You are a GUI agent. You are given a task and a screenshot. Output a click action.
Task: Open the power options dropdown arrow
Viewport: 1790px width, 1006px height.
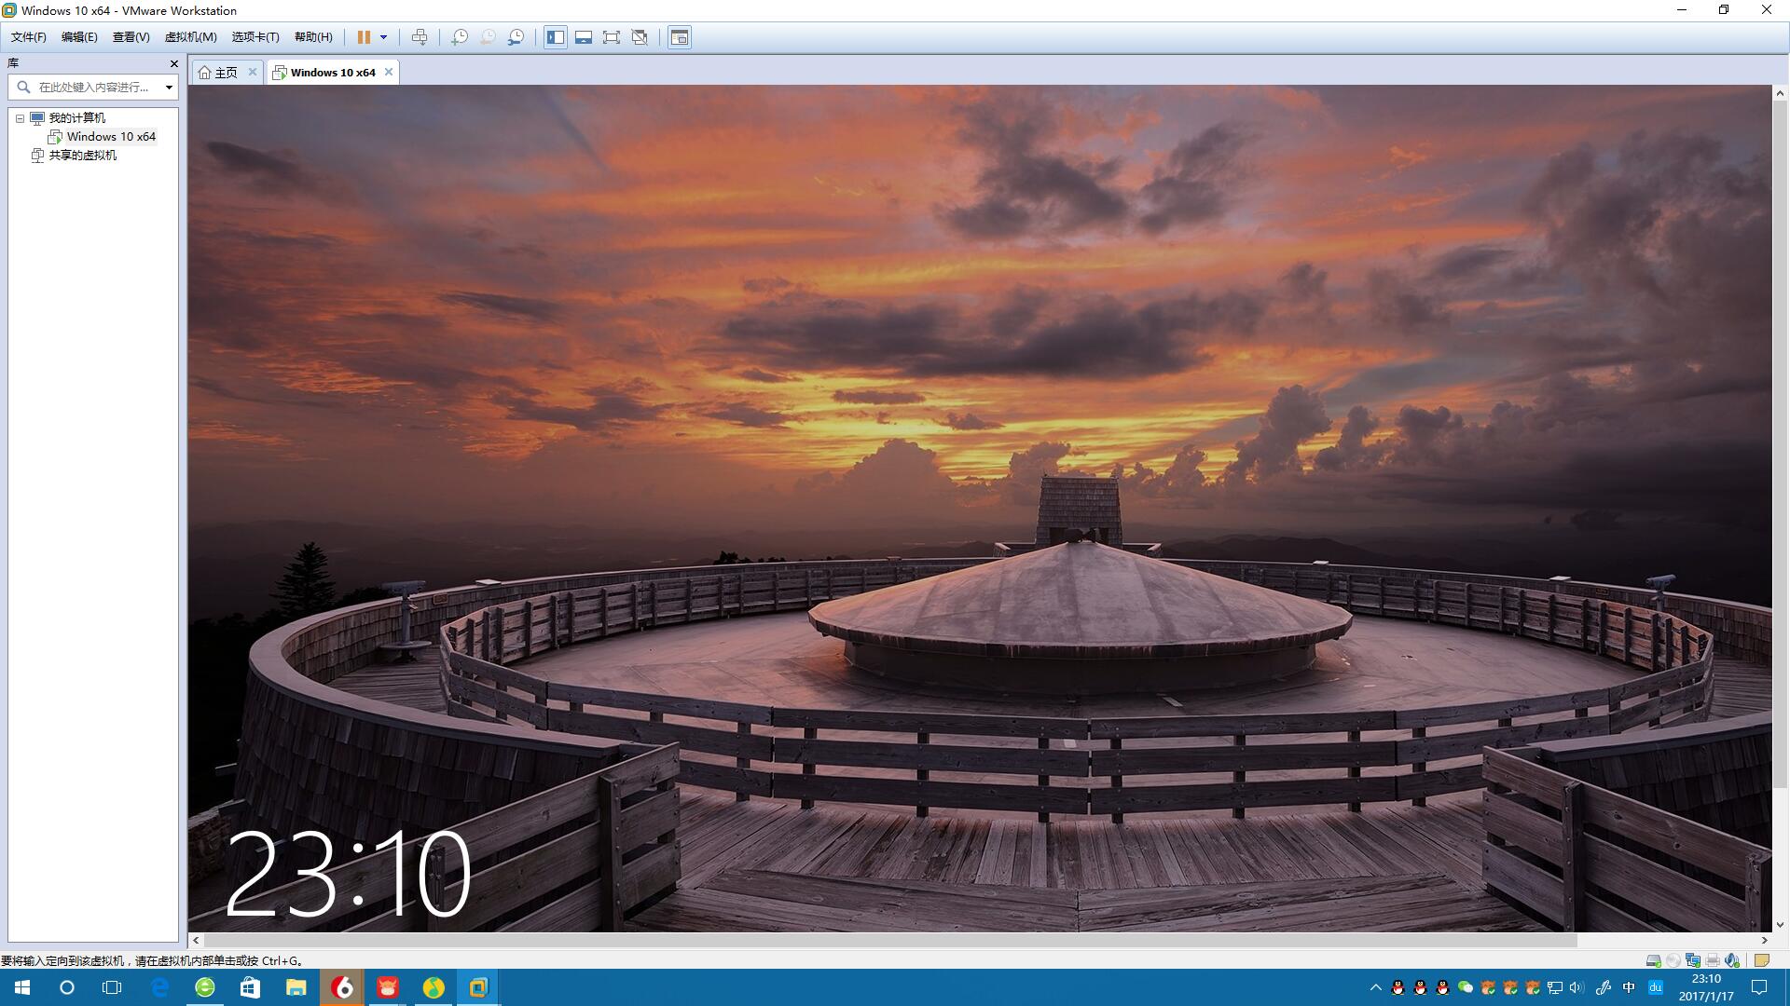click(383, 37)
